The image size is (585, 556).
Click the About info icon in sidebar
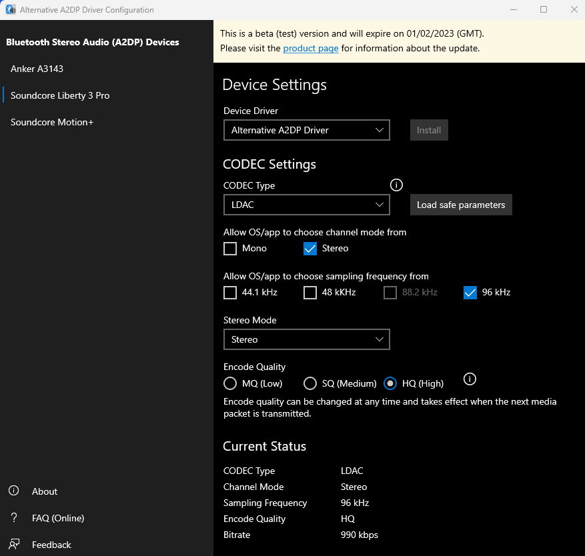click(x=13, y=491)
